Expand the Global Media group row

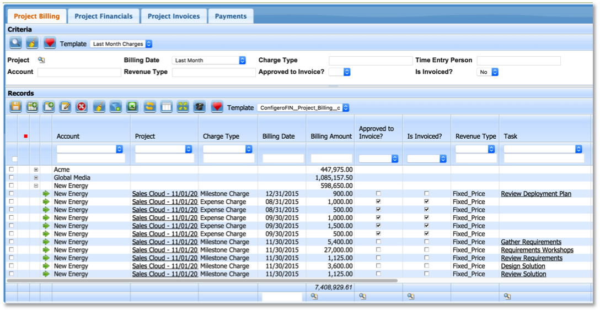click(x=36, y=178)
